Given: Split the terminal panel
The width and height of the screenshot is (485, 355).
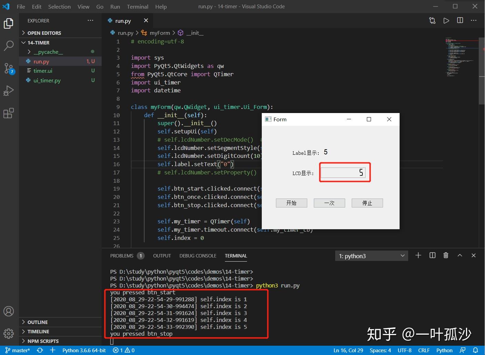Looking at the screenshot, I should 432,255.
